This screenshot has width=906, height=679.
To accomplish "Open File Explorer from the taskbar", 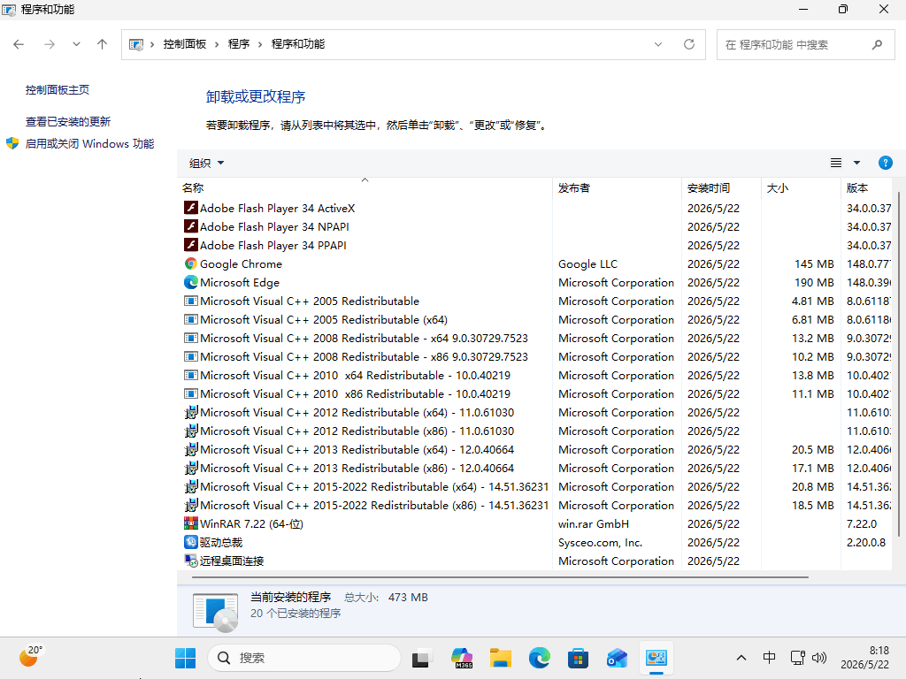I will (501, 658).
